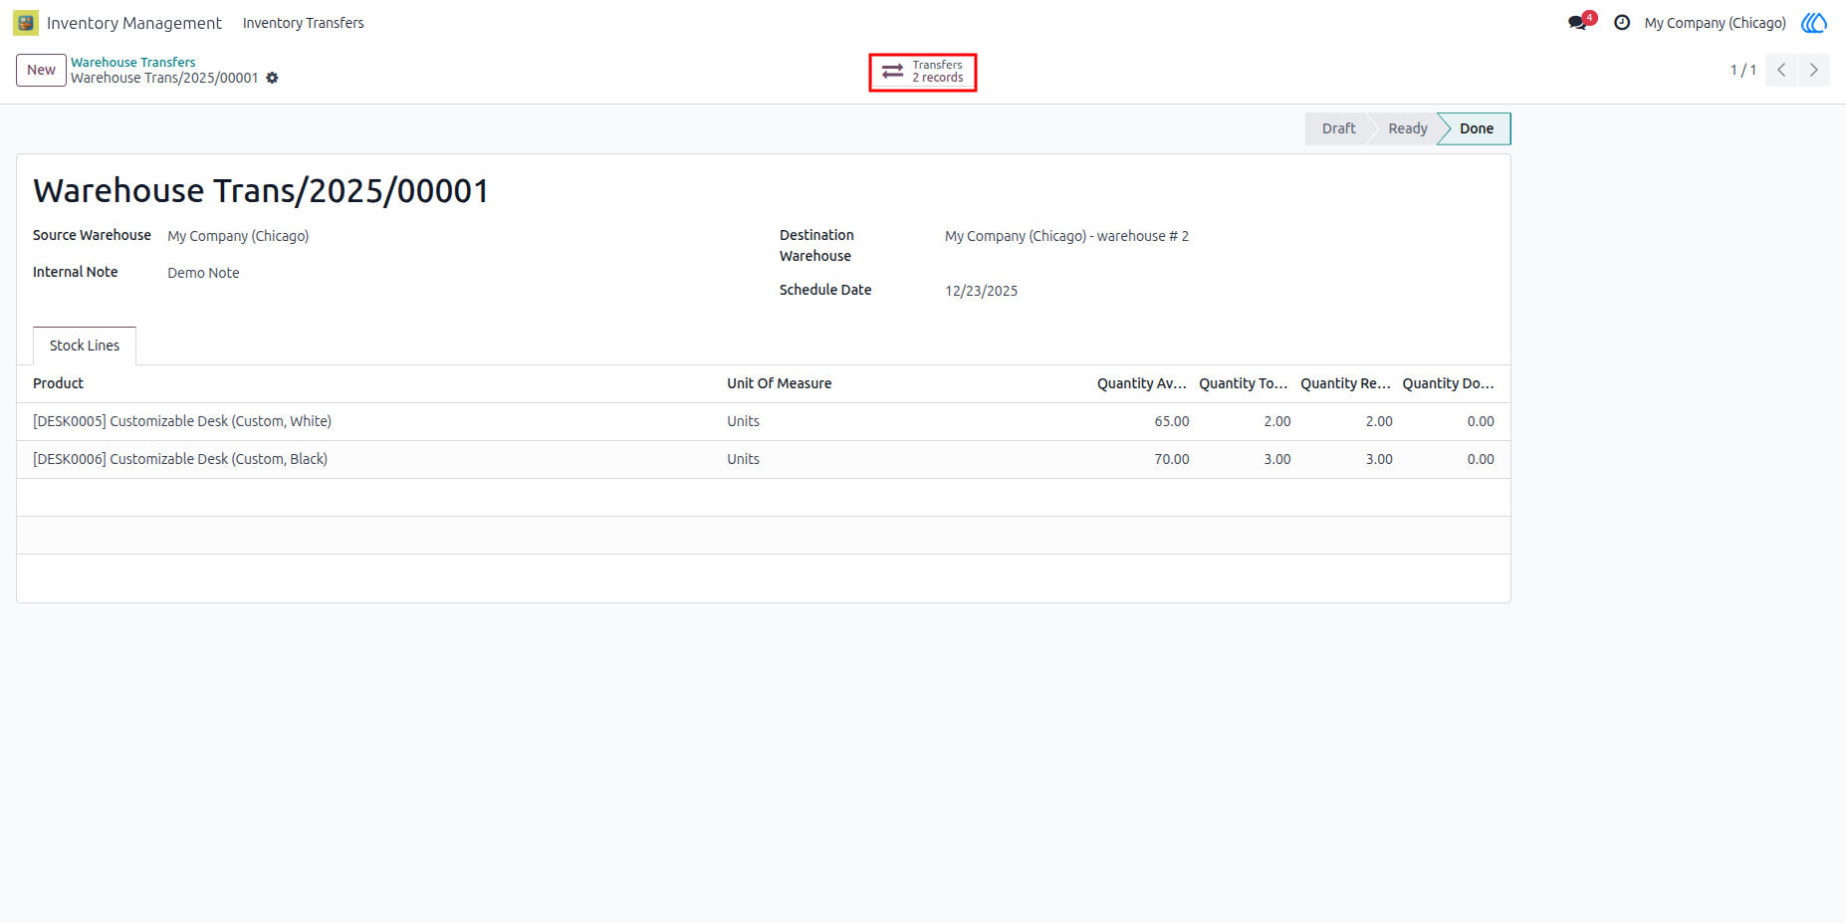The width and height of the screenshot is (1846, 923).
Task: Sort by the Product column header
Action: point(58,383)
